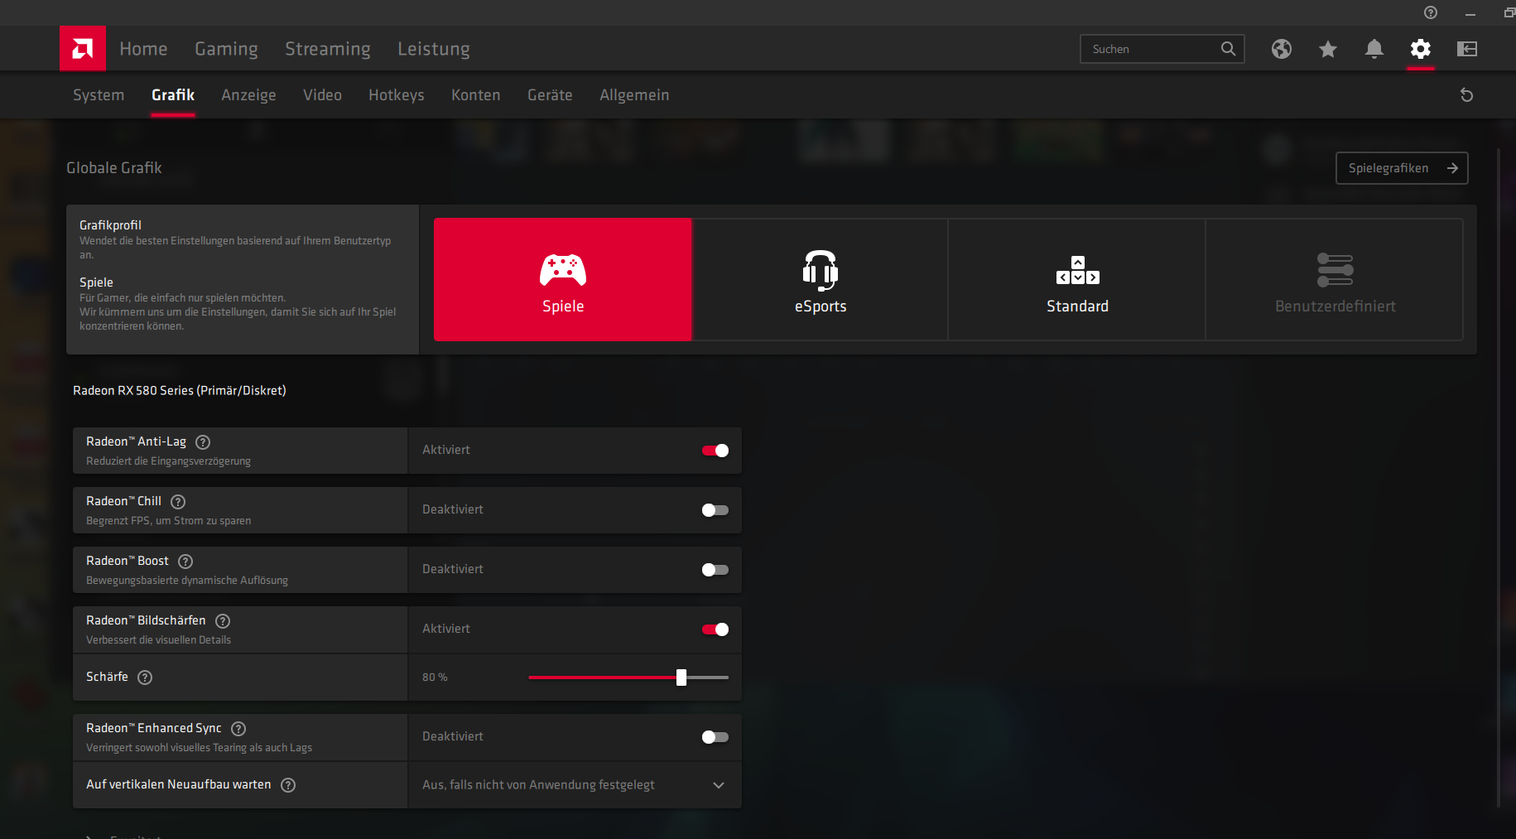Disable Radeon Anti-Lag toggle
Screen dimensions: 1516x839
(x=715, y=451)
